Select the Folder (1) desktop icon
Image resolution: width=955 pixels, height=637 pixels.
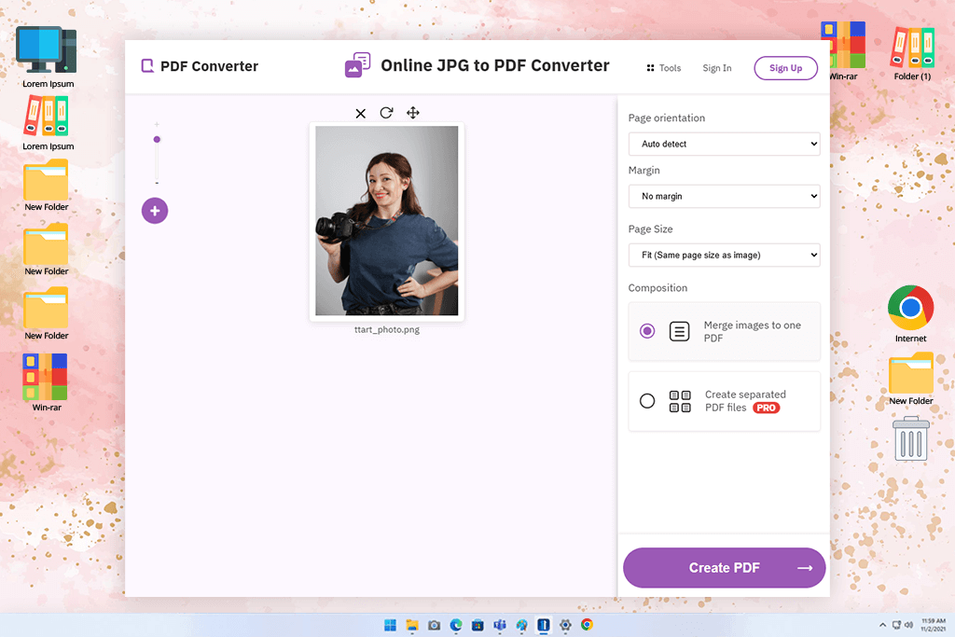912,53
